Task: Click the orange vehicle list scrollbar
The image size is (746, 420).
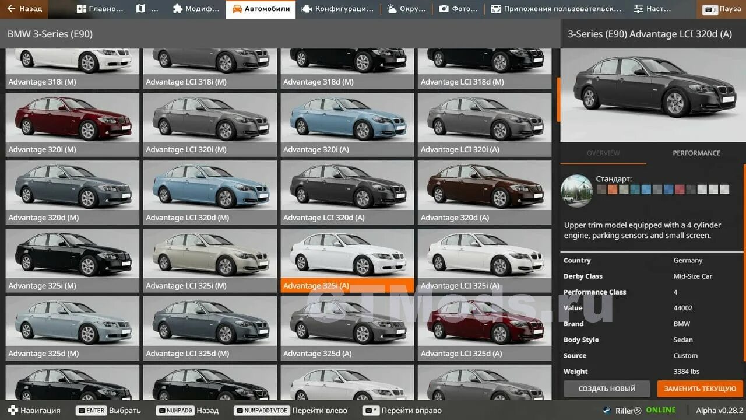Action: tap(558, 100)
